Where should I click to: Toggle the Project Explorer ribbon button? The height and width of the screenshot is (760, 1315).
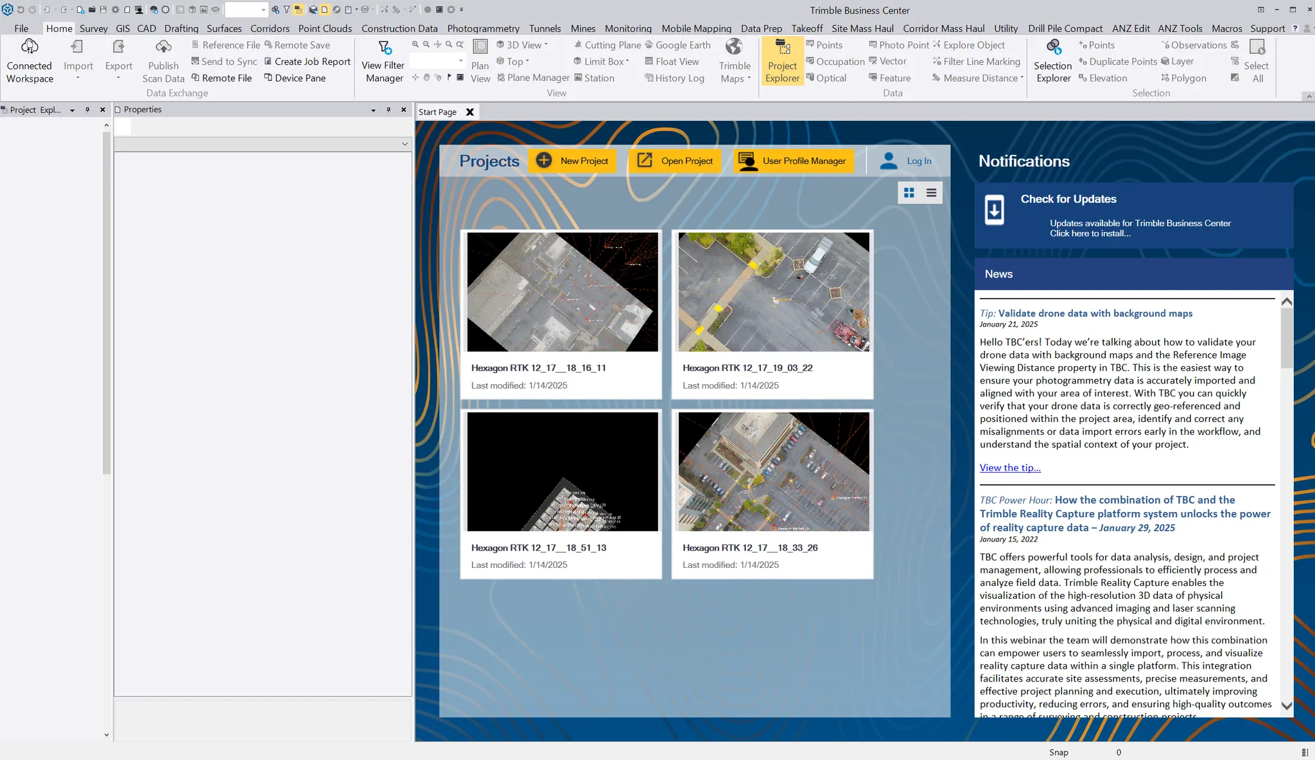tap(782, 62)
